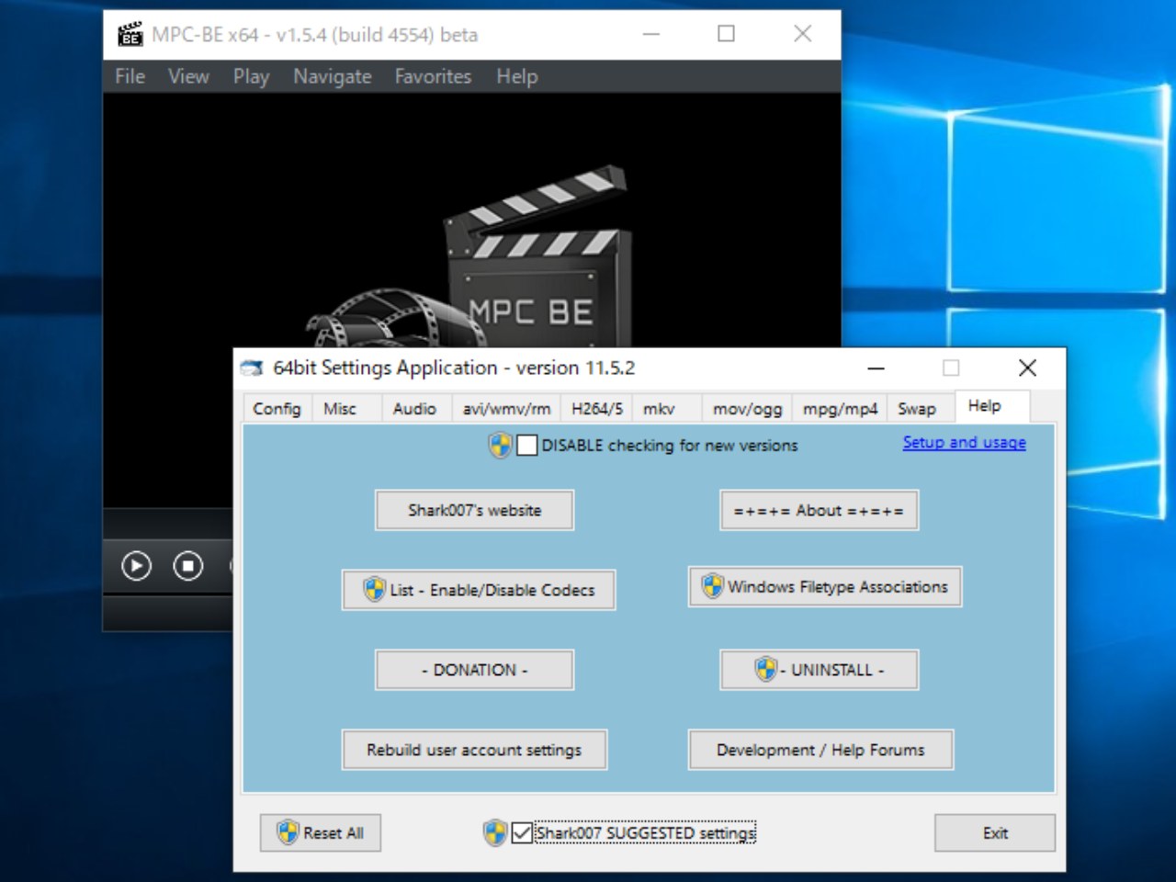Open the Navigate menu in MPC-BE
Viewport: 1176px width, 882px height.
pyautogui.click(x=333, y=76)
